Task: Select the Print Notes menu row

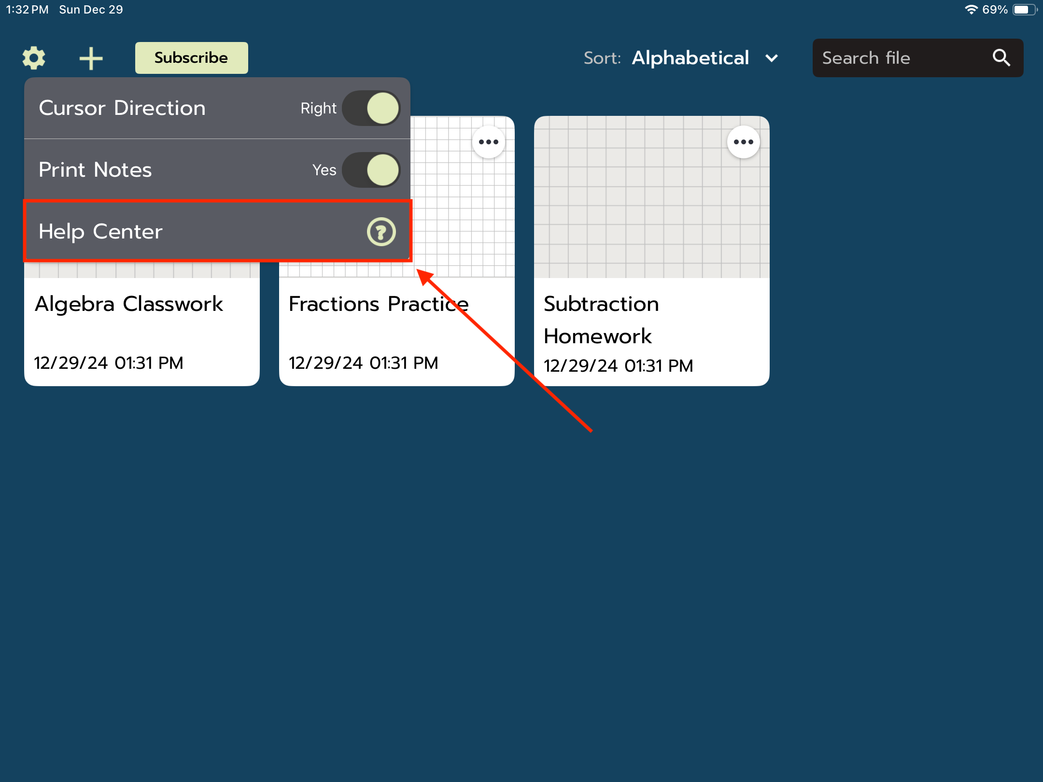Action: pyautogui.click(x=95, y=170)
